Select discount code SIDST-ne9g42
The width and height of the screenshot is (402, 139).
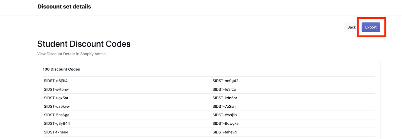tap(225, 81)
